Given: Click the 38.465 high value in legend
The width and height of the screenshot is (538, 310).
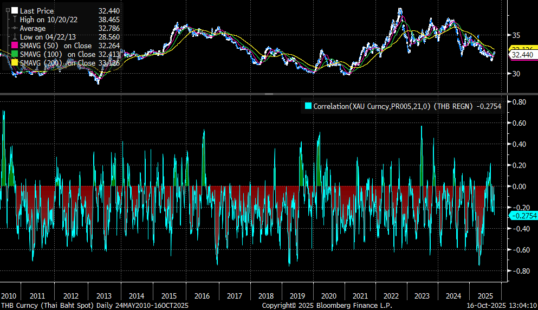Looking at the screenshot, I should coord(109,20).
